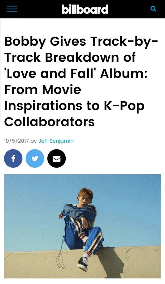
Task: Open Jeff Benjamin author page
Action: (x=56, y=141)
